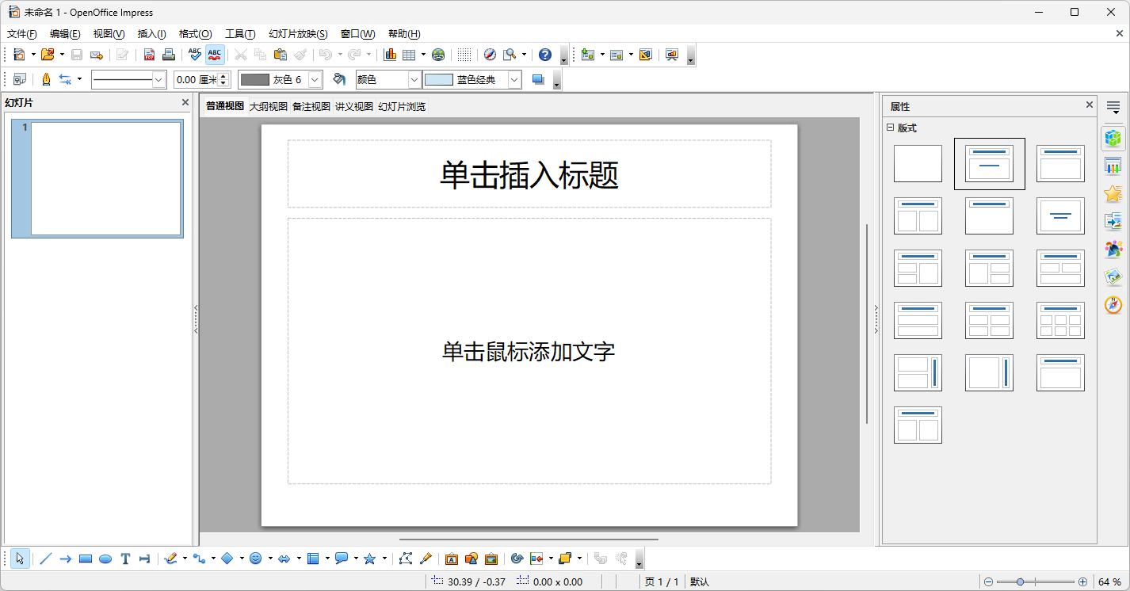Expand the Zoom tool dropdown arrow
This screenshot has width=1130, height=591.
click(524, 55)
